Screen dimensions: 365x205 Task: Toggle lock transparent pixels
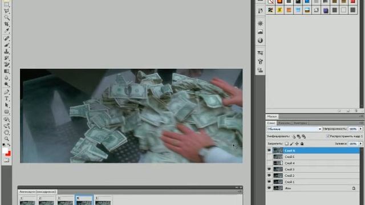[287, 143]
